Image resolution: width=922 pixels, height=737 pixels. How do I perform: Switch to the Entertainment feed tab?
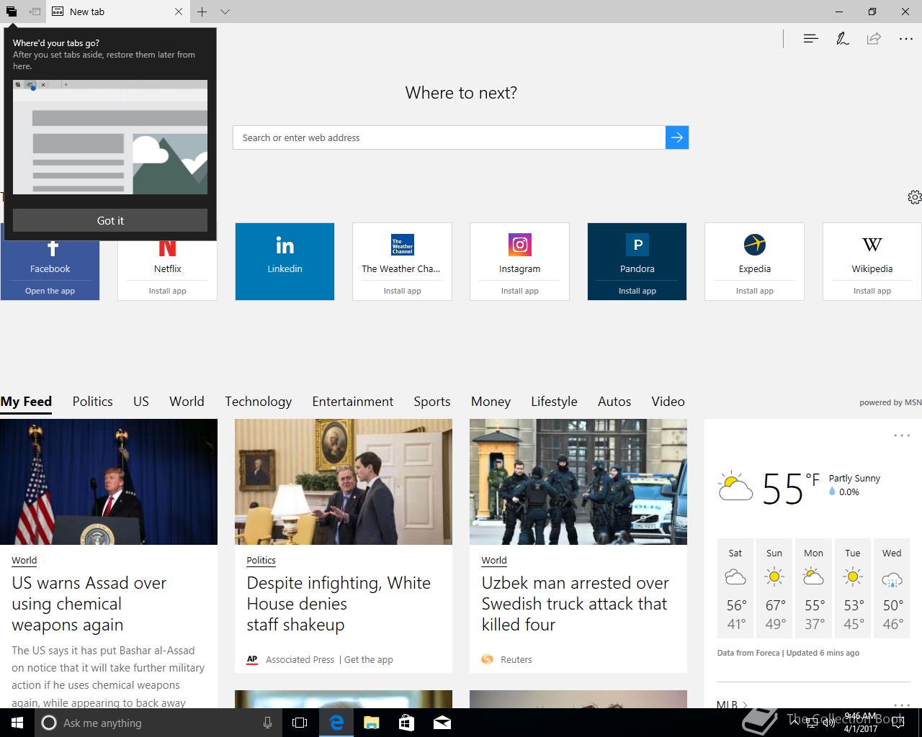pos(352,402)
